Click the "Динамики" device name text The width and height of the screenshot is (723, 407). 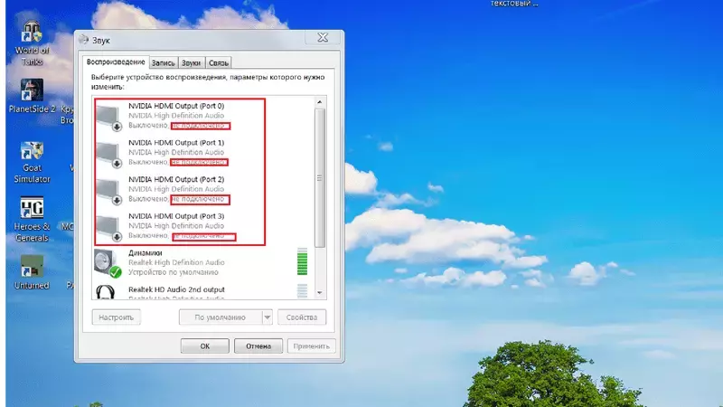tap(146, 253)
